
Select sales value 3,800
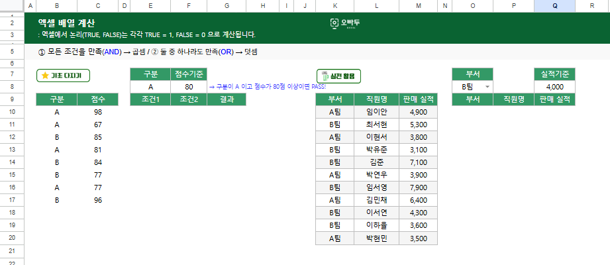[x=418, y=137]
